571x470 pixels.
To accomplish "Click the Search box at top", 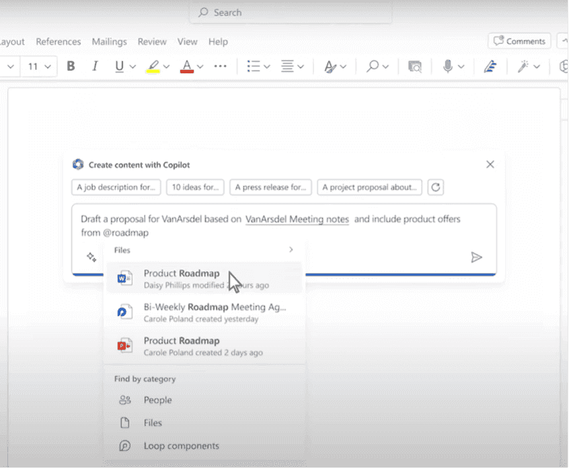I will tap(291, 13).
